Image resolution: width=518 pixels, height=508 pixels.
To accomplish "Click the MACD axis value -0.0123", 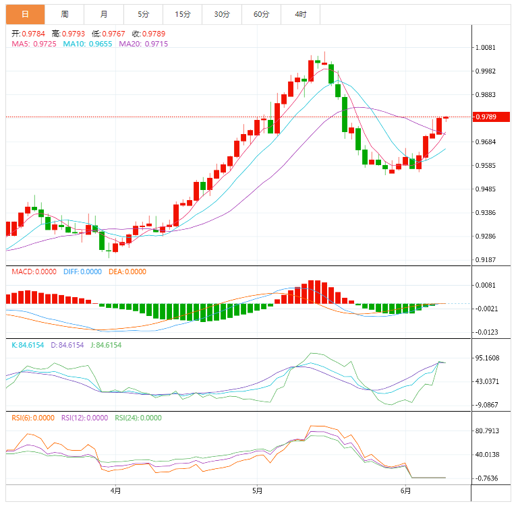I will tap(486, 332).
